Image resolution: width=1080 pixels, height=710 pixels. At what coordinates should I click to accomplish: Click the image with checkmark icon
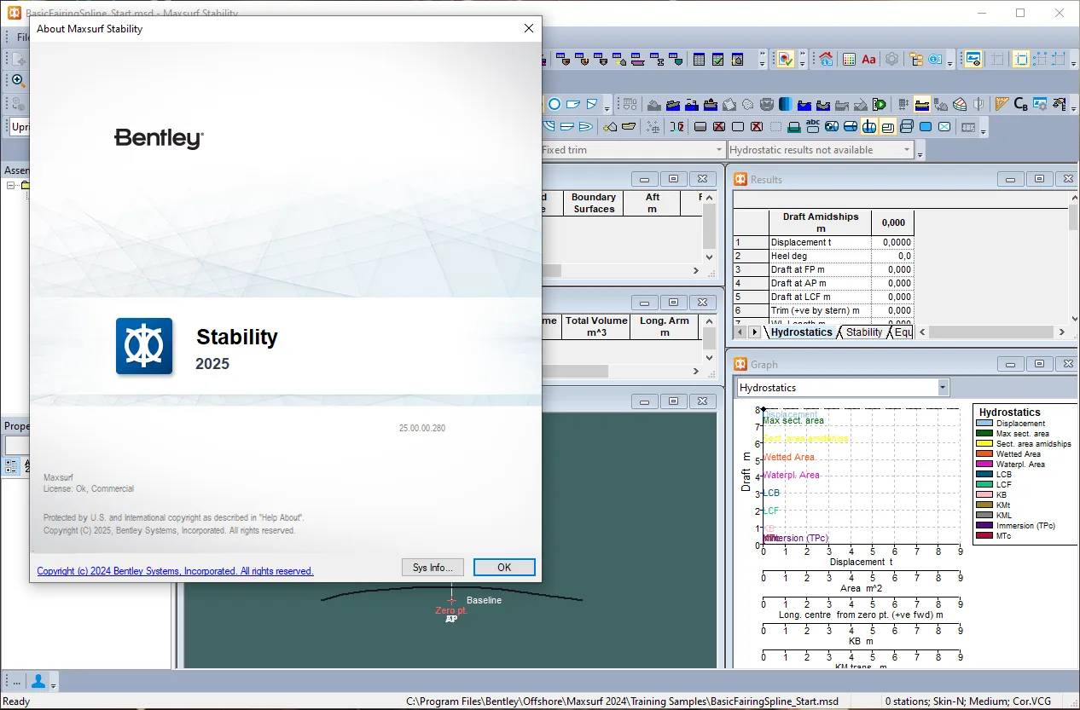coord(785,60)
